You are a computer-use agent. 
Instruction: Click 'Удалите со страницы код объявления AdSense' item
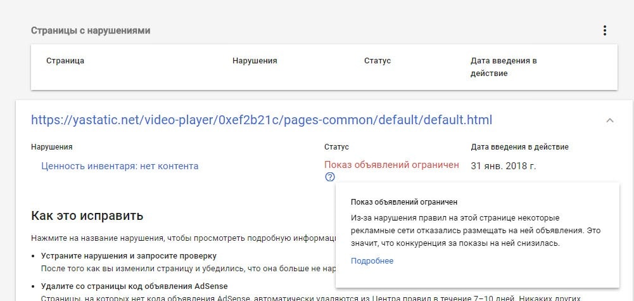click(134, 286)
